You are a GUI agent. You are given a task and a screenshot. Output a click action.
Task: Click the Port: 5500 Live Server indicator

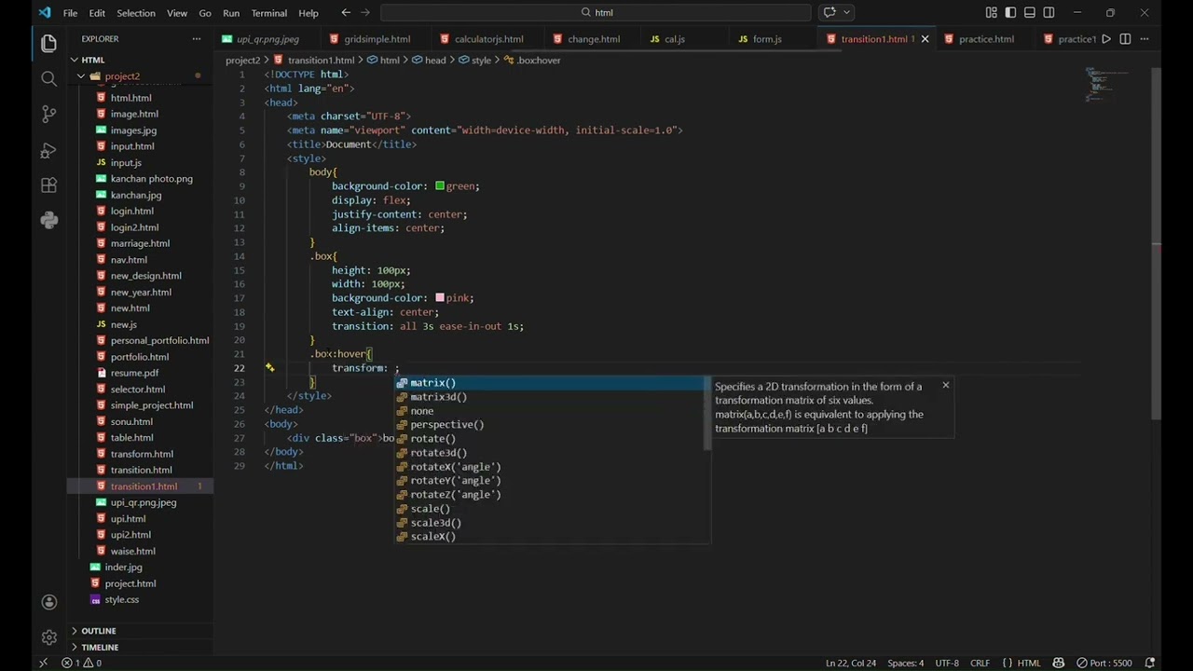click(x=1104, y=664)
